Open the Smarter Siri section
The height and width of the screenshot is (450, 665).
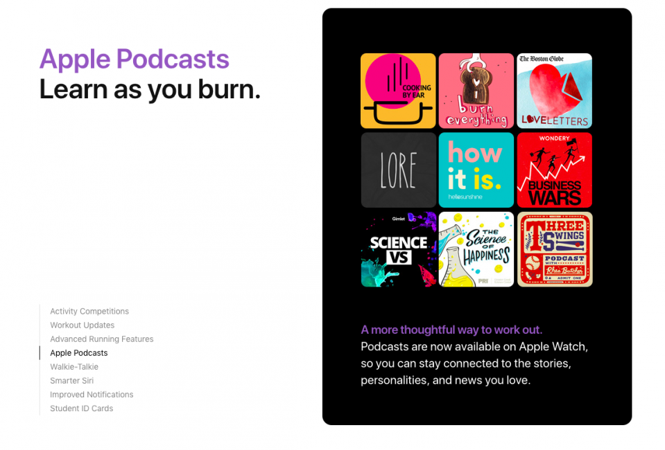pos(71,381)
